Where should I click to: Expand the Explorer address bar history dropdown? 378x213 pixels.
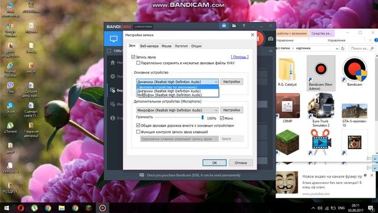(337, 49)
